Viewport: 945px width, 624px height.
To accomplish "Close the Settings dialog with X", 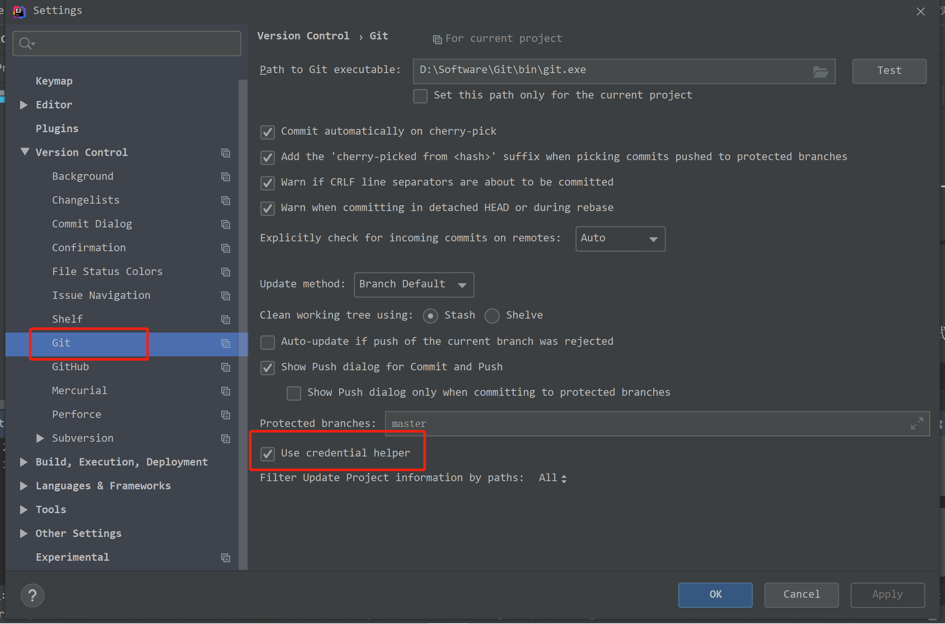I will (x=920, y=11).
